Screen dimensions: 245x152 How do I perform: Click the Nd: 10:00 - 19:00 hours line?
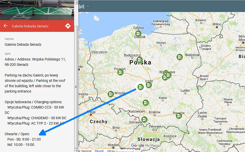(x=21, y=145)
